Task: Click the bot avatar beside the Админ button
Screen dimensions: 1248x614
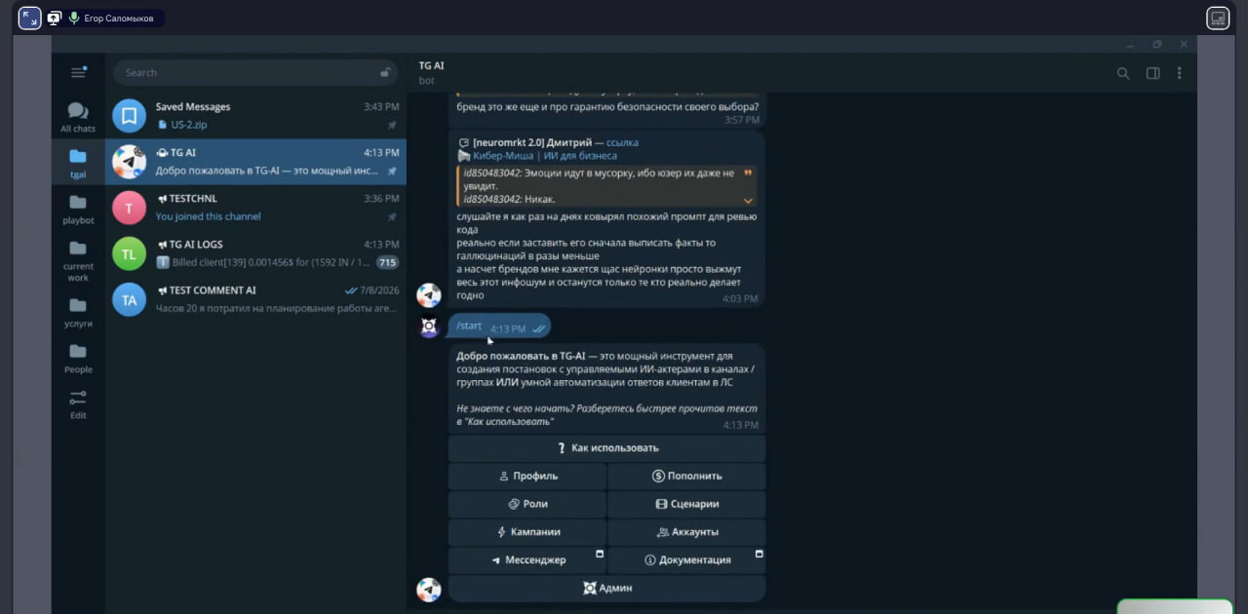Action: point(429,590)
